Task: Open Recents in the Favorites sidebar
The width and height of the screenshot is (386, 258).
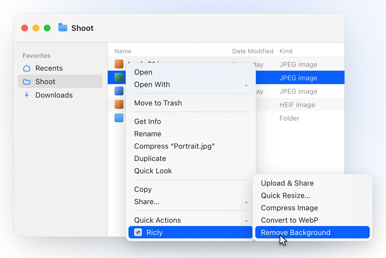Action: pos(60,68)
